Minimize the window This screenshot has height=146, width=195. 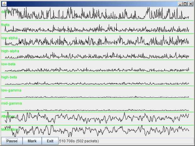(180, 4)
